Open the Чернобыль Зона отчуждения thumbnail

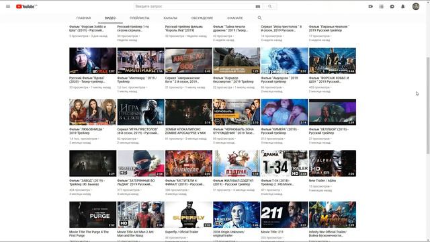tap(236, 112)
